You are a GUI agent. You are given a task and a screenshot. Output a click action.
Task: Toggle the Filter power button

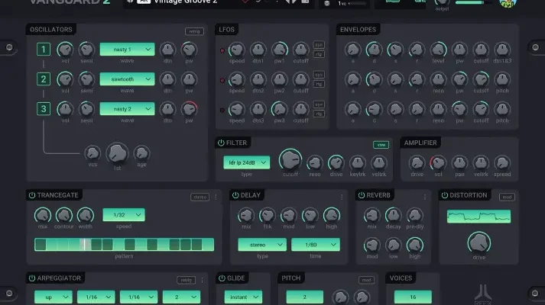(x=222, y=143)
